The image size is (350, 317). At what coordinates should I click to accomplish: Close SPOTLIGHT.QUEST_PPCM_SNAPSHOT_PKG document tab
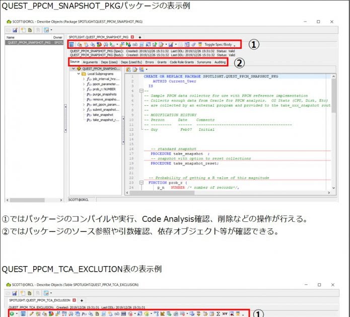coord(132,37)
